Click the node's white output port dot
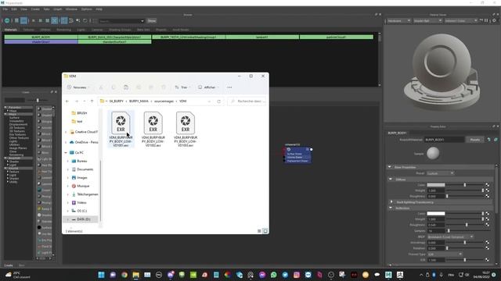 (312, 149)
